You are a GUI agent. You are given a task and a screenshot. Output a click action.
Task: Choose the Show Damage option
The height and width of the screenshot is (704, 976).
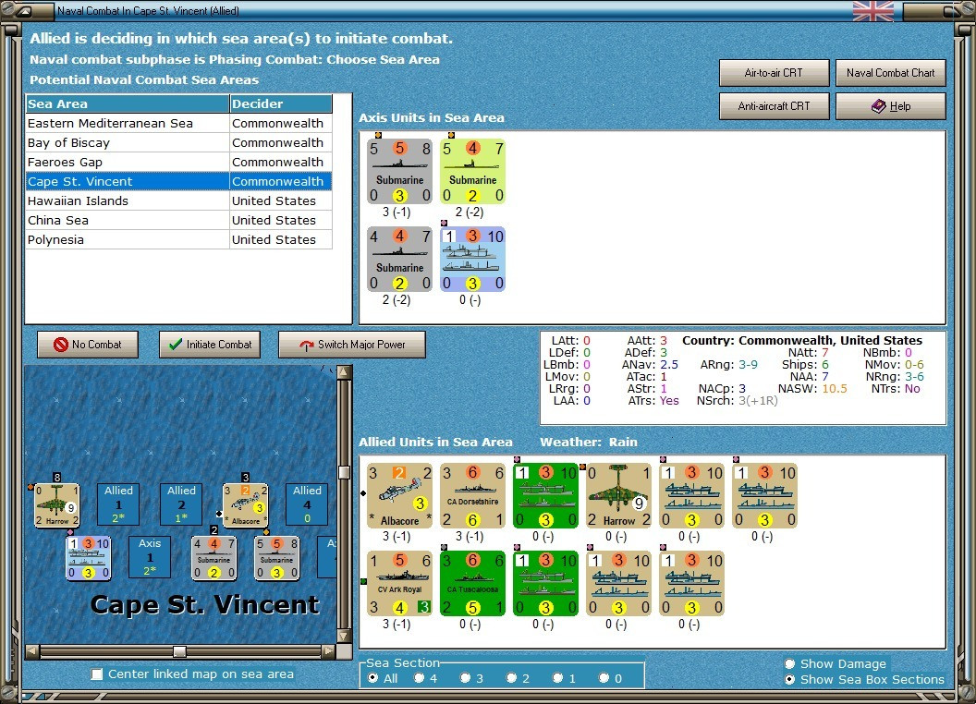[x=790, y=663]
